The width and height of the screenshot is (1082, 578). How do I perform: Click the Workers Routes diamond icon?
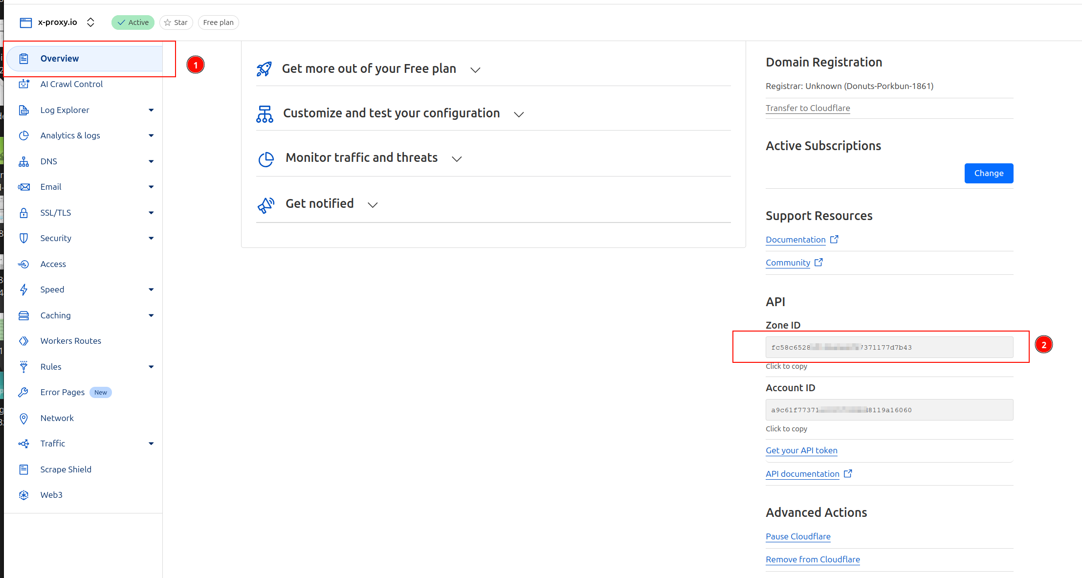[x=23, y=341]
